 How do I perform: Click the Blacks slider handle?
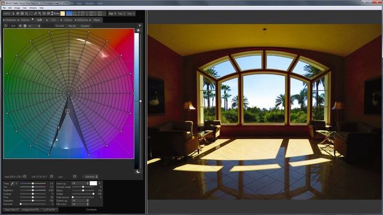point(83,191)
